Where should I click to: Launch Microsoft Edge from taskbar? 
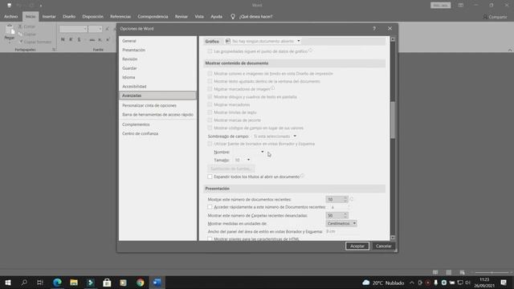pos(57,283)
